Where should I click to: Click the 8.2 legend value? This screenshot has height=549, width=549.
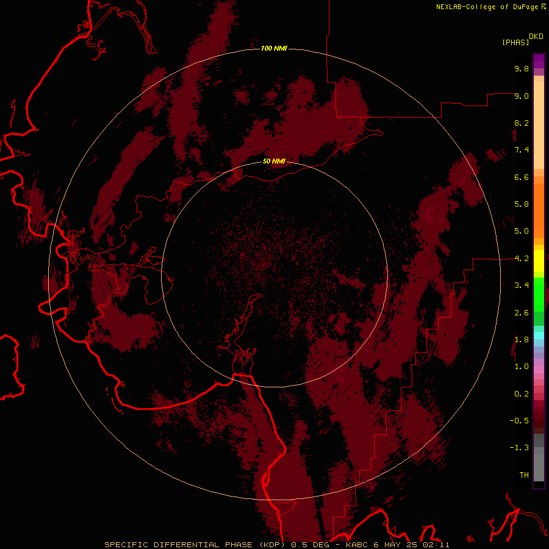[x=522, y=123]
